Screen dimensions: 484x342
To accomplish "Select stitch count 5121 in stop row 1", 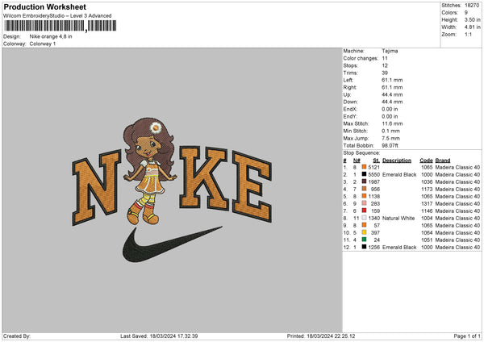I will point(373,167).
